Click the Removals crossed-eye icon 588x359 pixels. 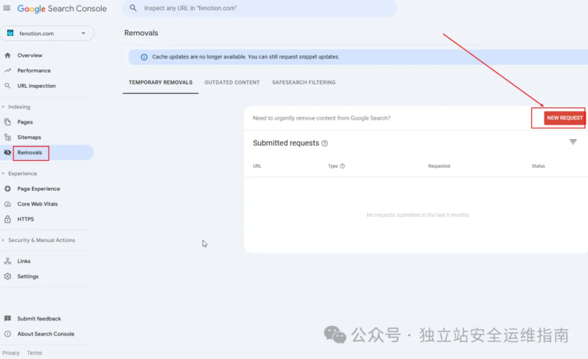coord(7,152)
